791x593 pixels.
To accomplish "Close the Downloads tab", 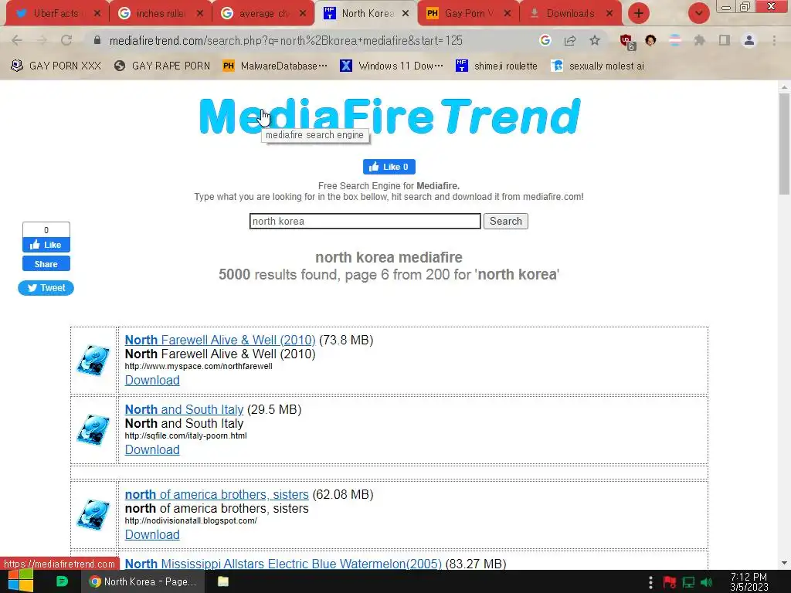I will pyautogui.click(x=609, y=14).
